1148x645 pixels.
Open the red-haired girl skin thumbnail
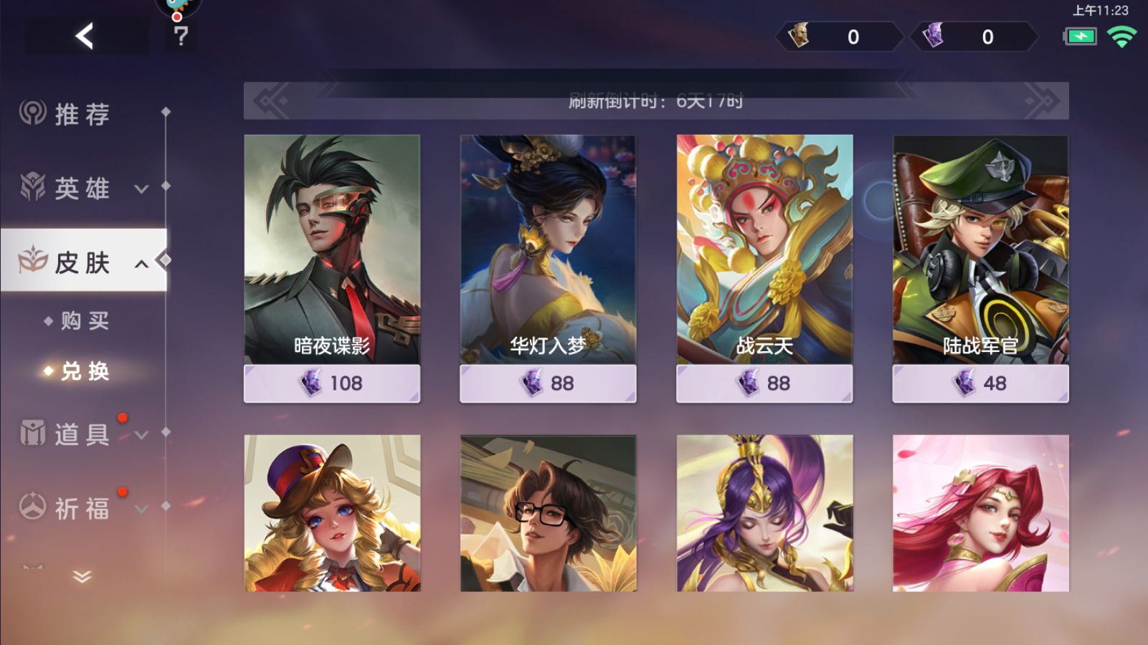pos(981,513)
